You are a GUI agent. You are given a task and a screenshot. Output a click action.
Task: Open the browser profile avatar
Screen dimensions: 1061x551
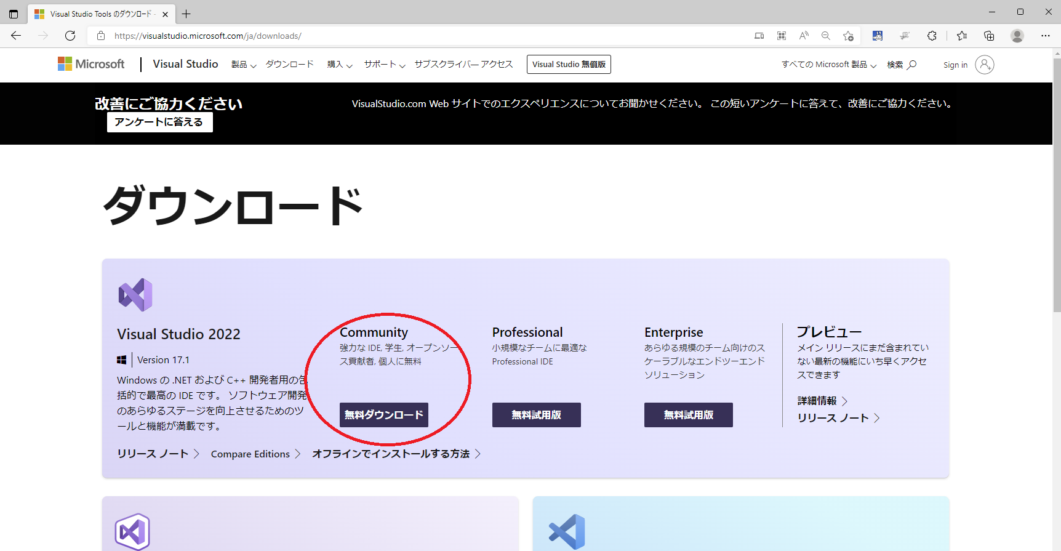coord(1017,36)
